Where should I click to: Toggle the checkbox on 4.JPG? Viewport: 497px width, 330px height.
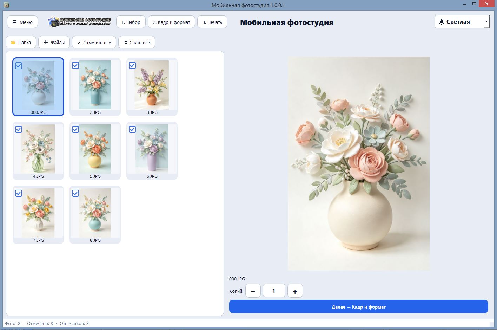19,130
